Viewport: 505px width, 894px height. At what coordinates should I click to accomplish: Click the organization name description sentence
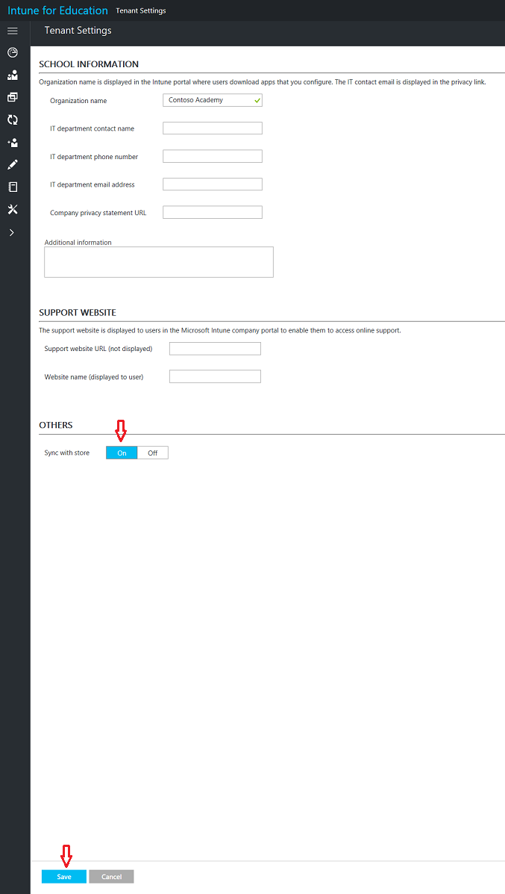[263, 81]
